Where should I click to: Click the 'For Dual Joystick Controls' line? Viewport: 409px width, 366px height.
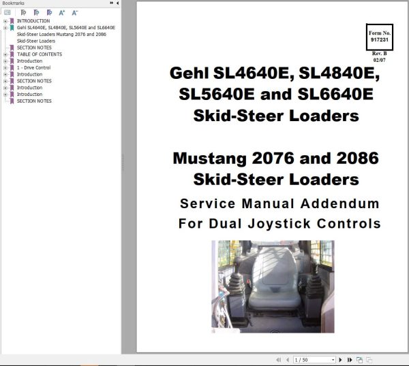click(x=279, y=224)
